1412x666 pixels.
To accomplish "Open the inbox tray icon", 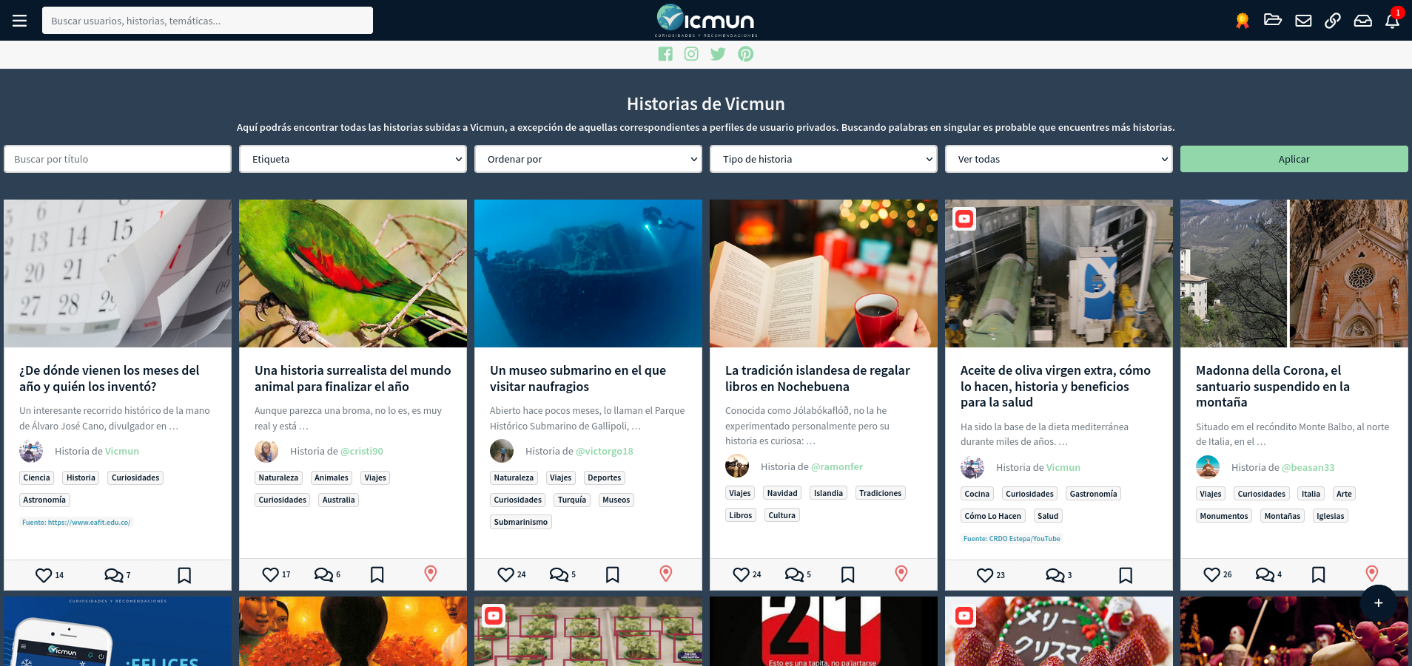I will (x=1363, y=21).
